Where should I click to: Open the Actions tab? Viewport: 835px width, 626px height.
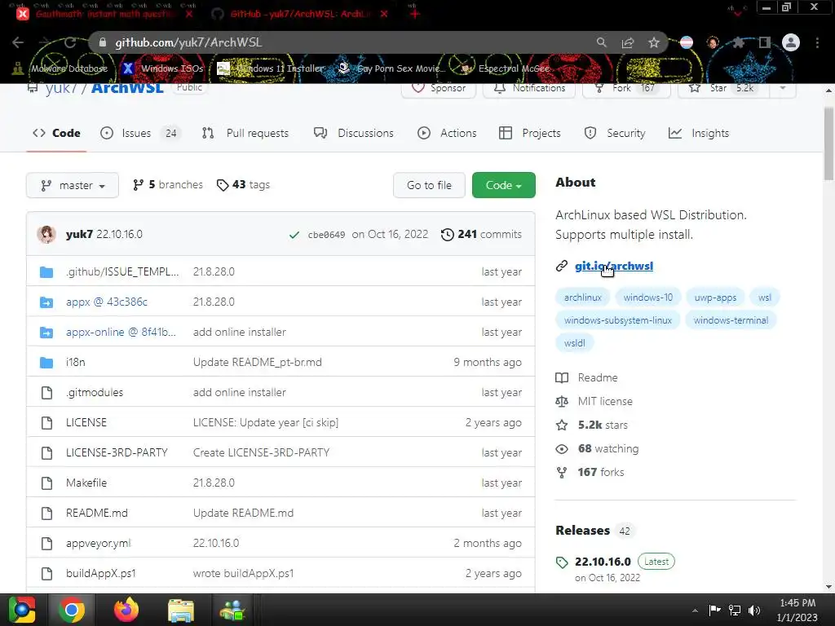(447, 133)
